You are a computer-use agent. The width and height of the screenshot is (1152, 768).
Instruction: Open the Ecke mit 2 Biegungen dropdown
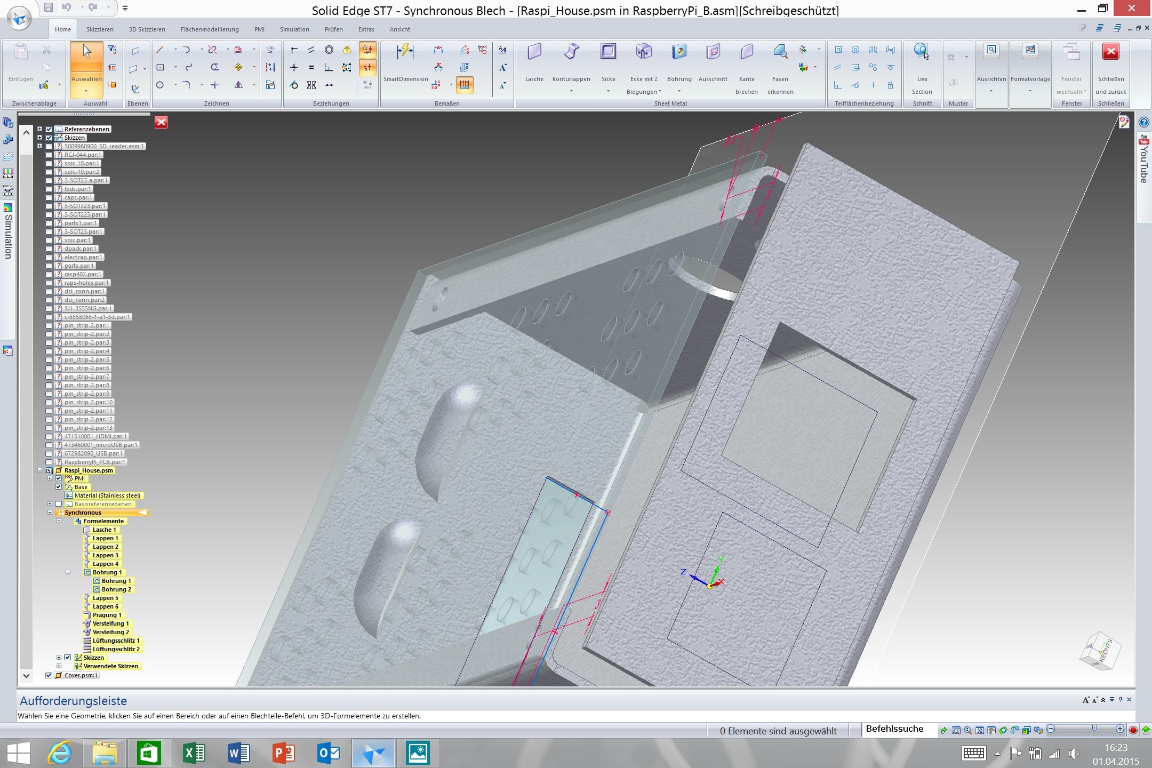point(660,92)
